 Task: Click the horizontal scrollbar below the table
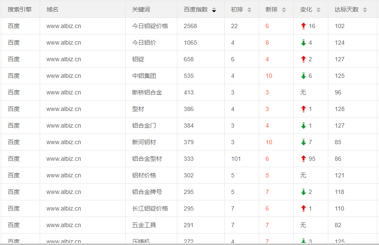coord(189,244)
